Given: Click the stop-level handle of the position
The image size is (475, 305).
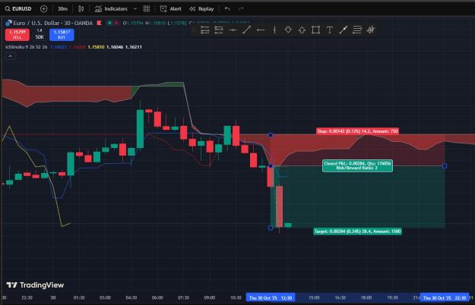Looking at the screenshot, I should pyautogui.click(x=271, y=135).
